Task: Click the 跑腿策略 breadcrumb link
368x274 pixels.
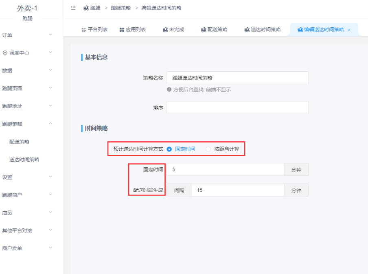Action: [x=120, y=8]
